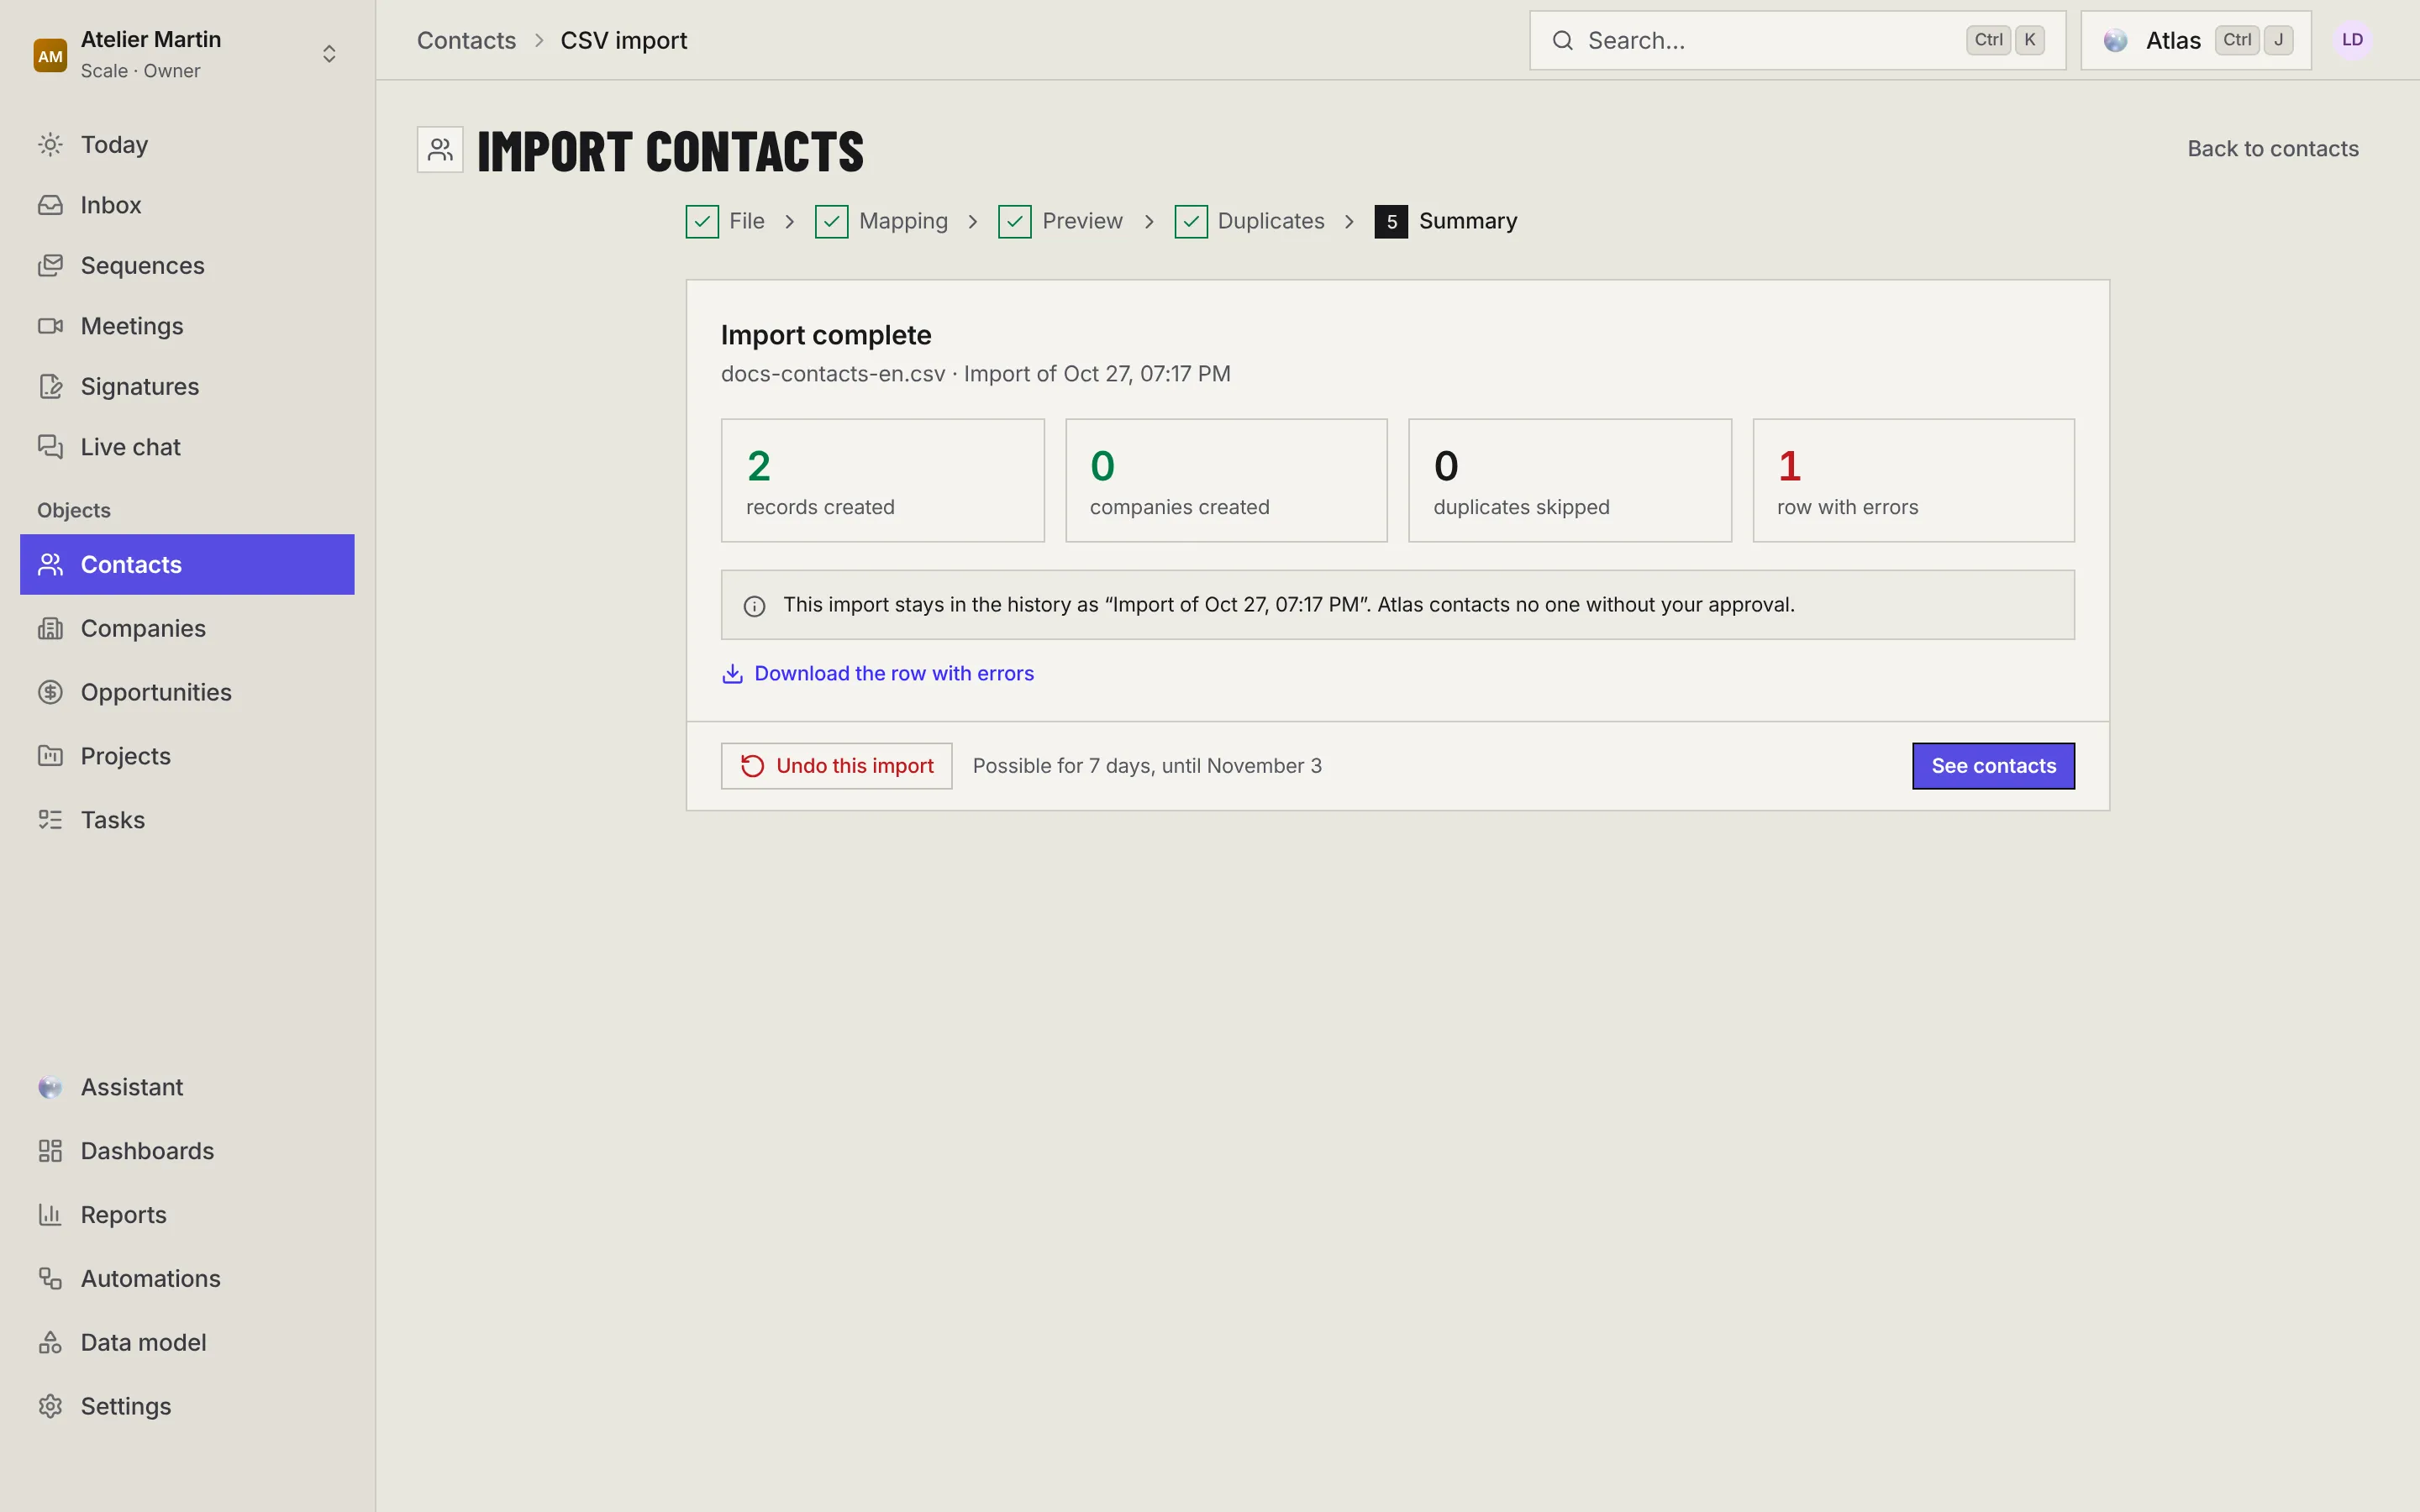Open Signatures via its pen-document icon

tap(50, 387)
